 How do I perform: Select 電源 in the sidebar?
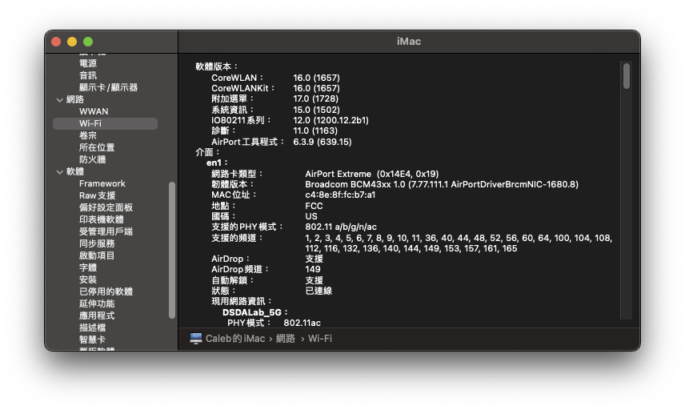(x=88, y=63)
